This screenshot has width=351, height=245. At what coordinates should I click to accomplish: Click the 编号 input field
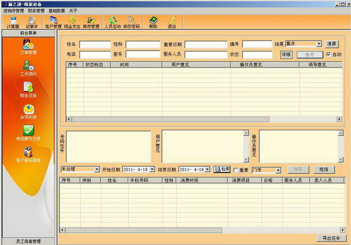257,44
